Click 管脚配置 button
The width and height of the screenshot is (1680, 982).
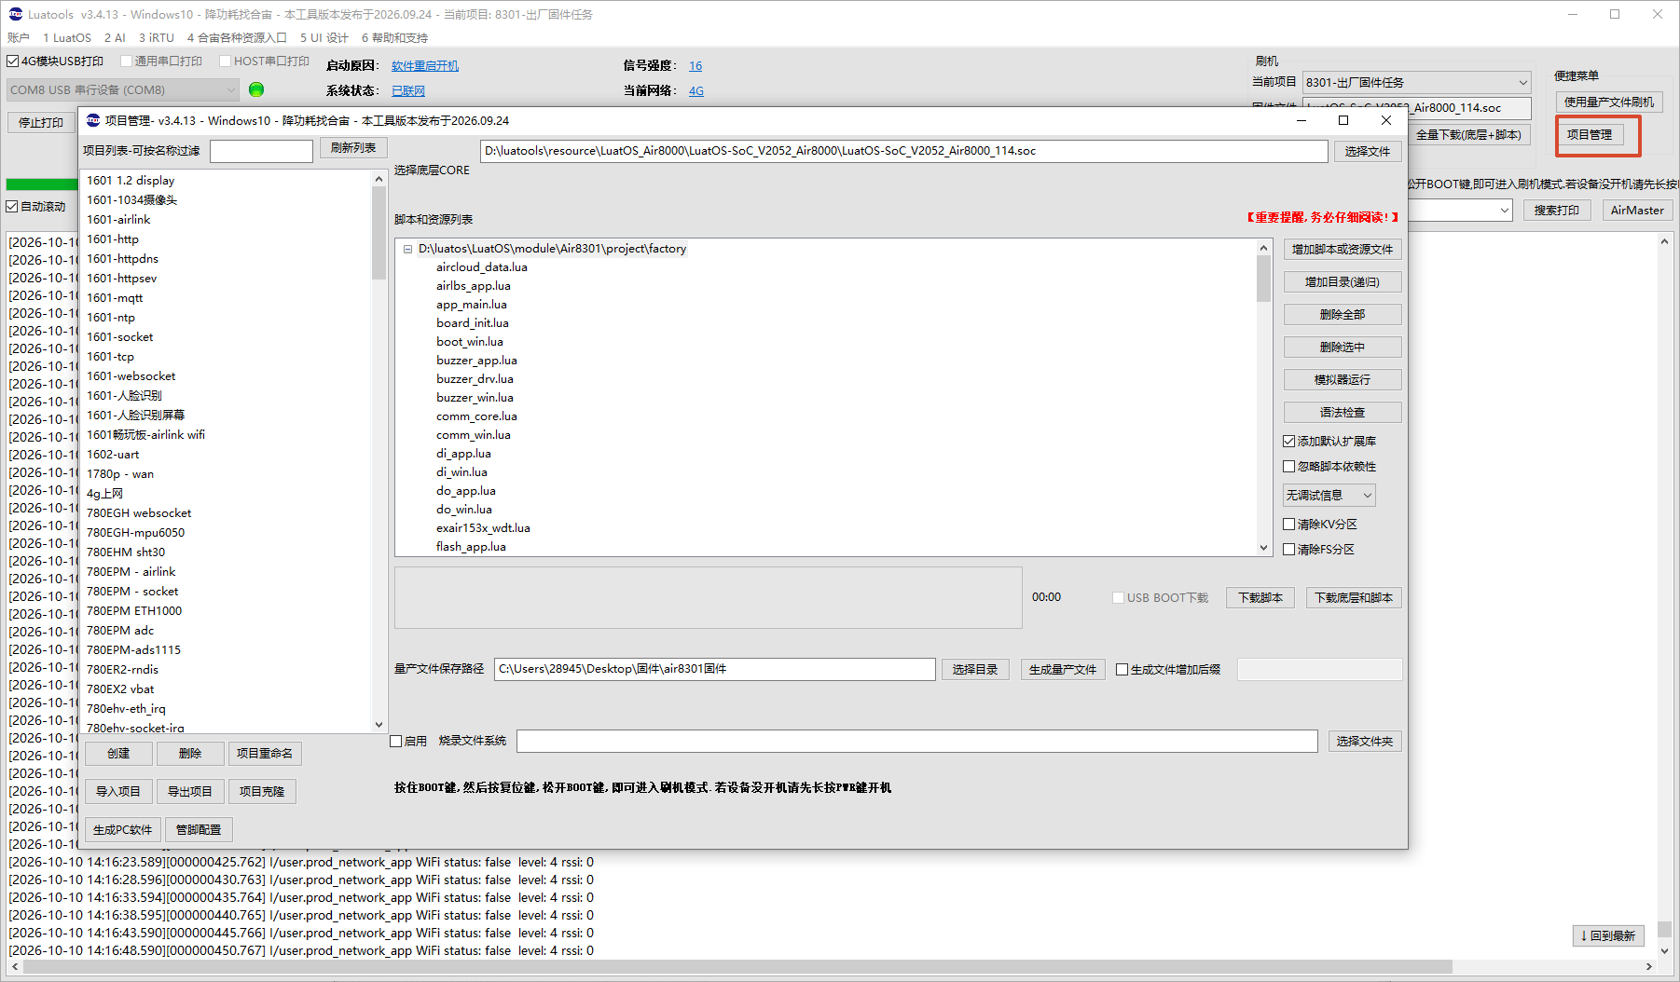[199, 830]
